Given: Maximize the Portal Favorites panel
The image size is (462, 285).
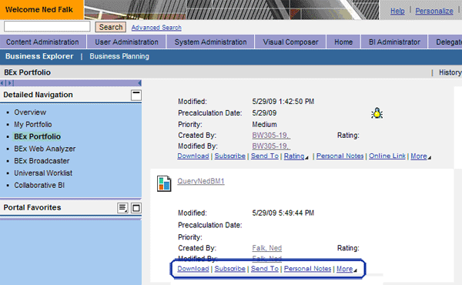Looking at the screenshot, I should (136, 208).
